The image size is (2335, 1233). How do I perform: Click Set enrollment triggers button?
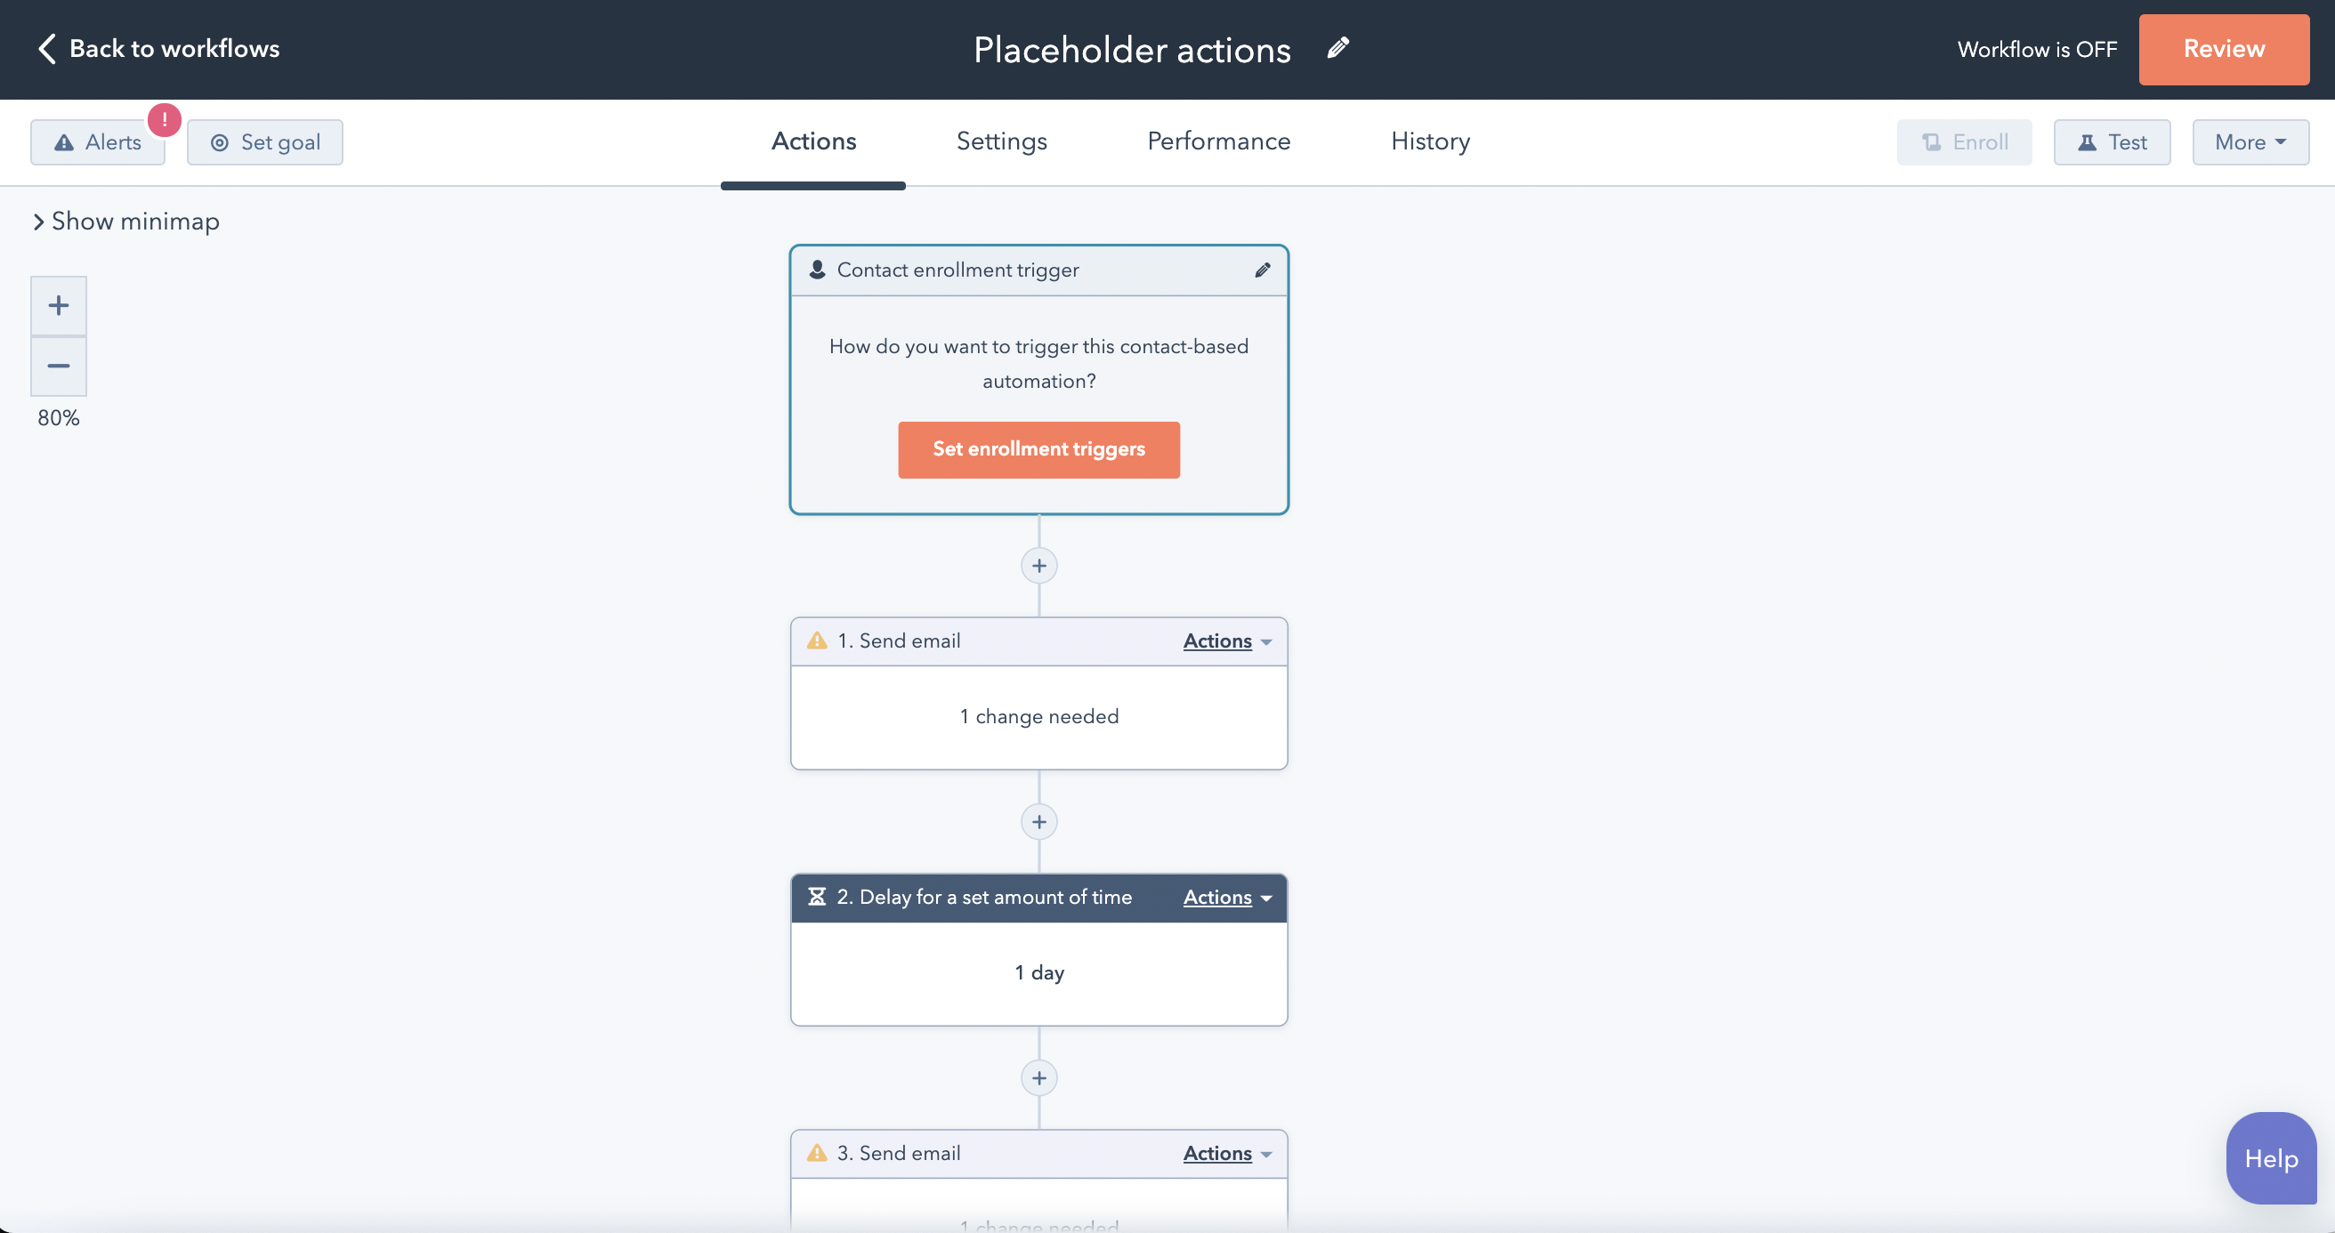click(1039, 449)
